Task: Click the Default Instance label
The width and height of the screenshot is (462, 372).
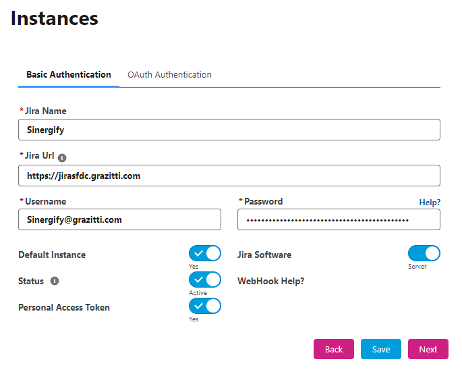Action: (x=52, y=255)
